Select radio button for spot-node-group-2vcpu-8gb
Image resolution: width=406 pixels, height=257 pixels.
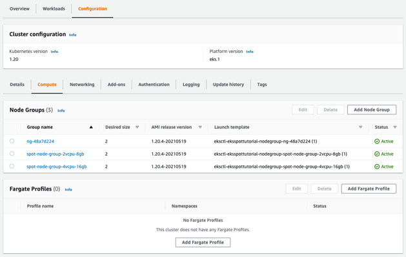point(12,154)
